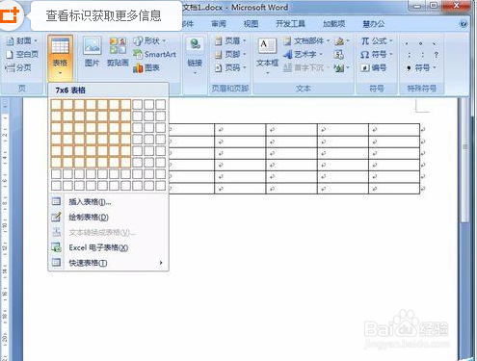
Task: Click the 编号 number button
Action: (x=373, y=67)
